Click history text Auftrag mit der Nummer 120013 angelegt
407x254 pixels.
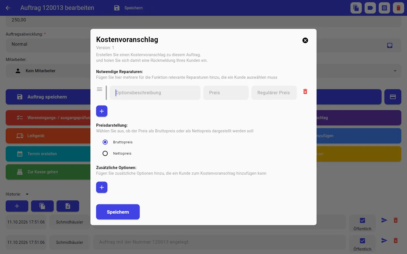[144, 242]
